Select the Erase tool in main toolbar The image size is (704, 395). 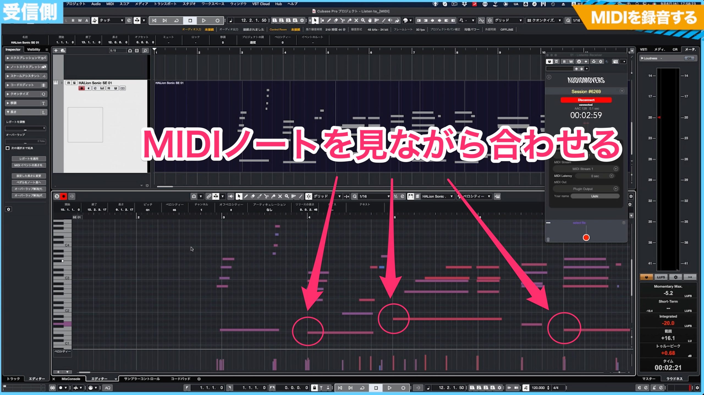(336, 20)
